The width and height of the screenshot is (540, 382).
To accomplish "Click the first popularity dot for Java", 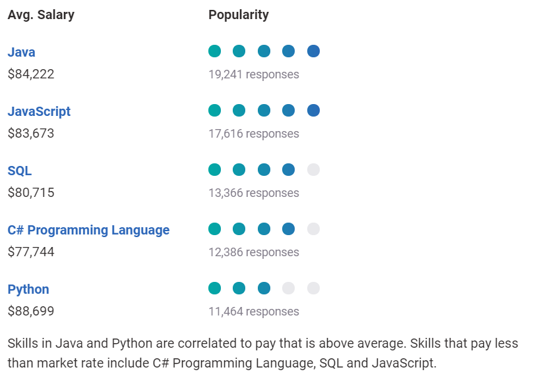I will [214, 51].
